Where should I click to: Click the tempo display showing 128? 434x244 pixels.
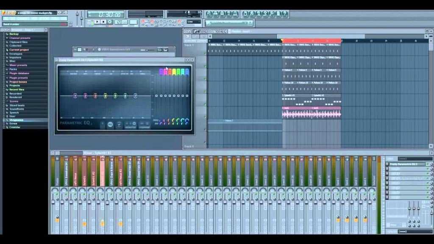tap(120, 22)
